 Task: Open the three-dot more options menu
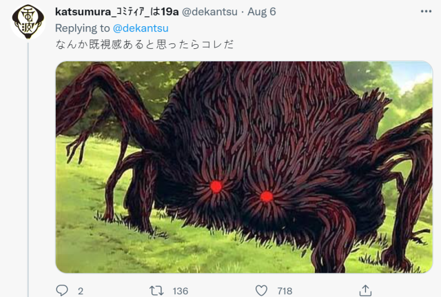click(x=426, y=11)
